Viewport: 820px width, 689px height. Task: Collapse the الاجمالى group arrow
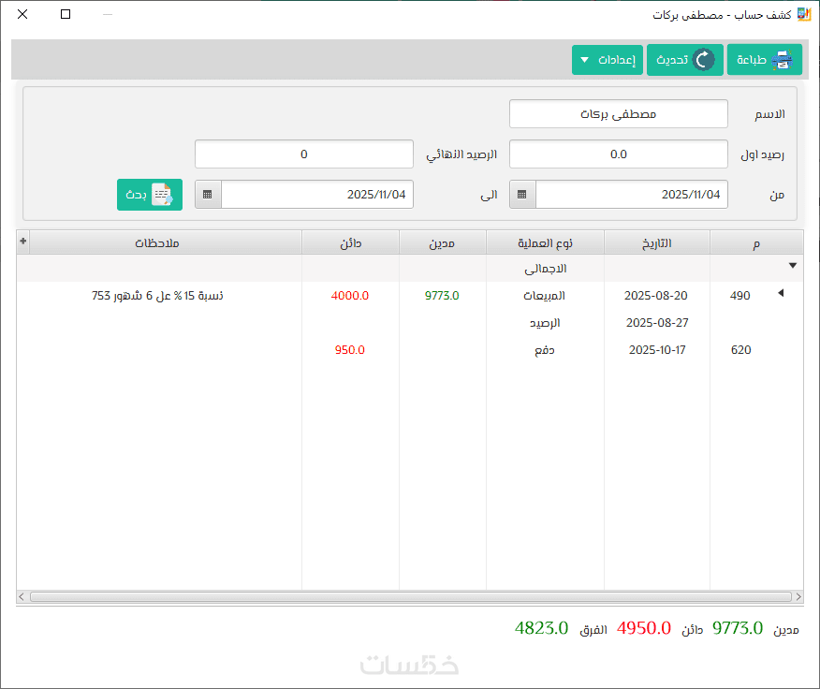[x=793, y=266]
